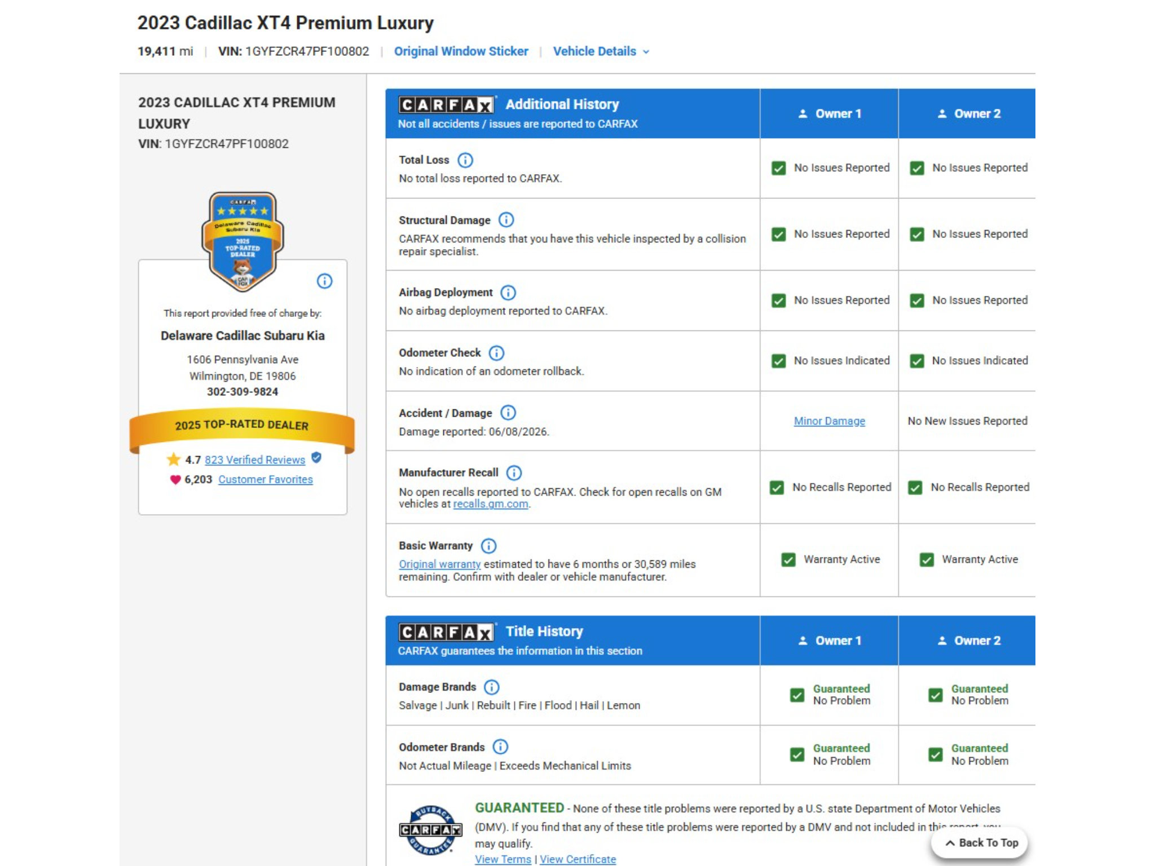Click Not Actual Mileage | Exceeds Mechanical Limits text

[x=515, y=766]
